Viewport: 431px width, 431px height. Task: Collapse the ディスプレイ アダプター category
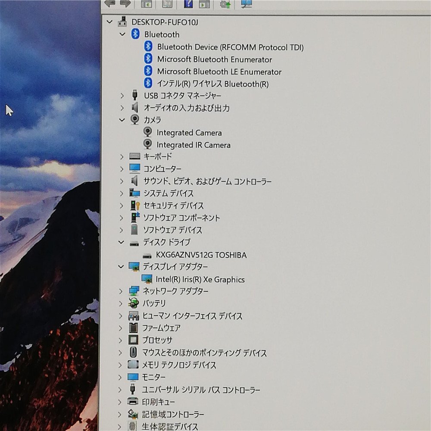coord(121,266)
